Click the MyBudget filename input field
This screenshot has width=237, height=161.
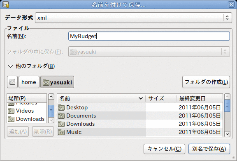pyautogui.click(x=149, y=36)
